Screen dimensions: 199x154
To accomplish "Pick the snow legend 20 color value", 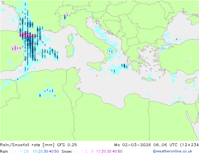I will [x=104, y=151].
